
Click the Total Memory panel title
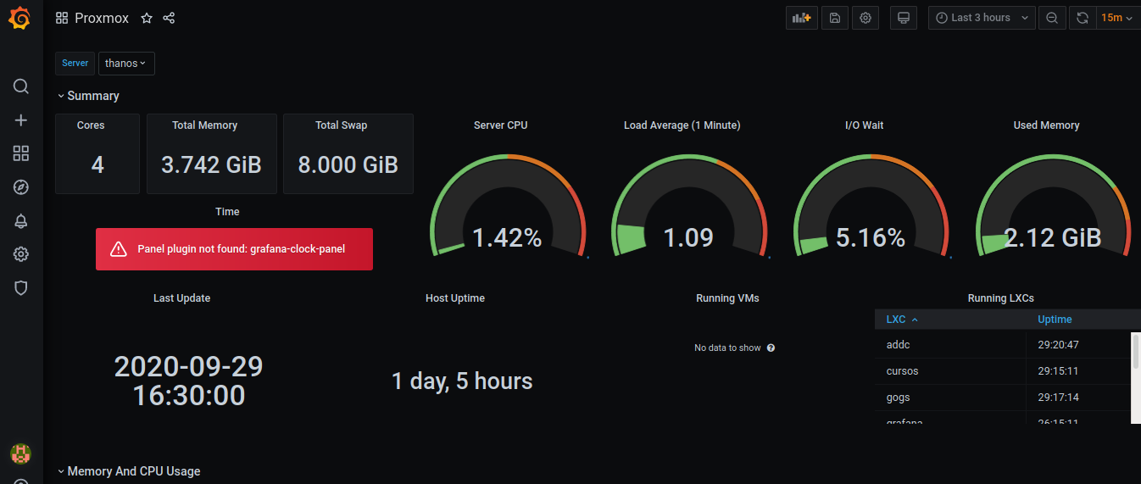point(204,125)
